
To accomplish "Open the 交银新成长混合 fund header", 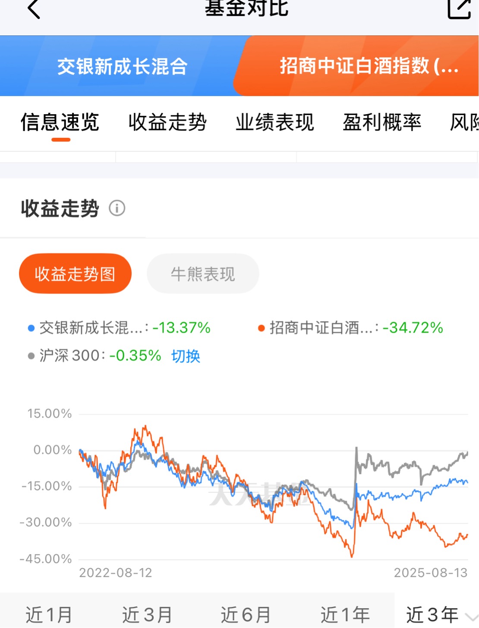I will pyautogui.click(x=123, y=66).
